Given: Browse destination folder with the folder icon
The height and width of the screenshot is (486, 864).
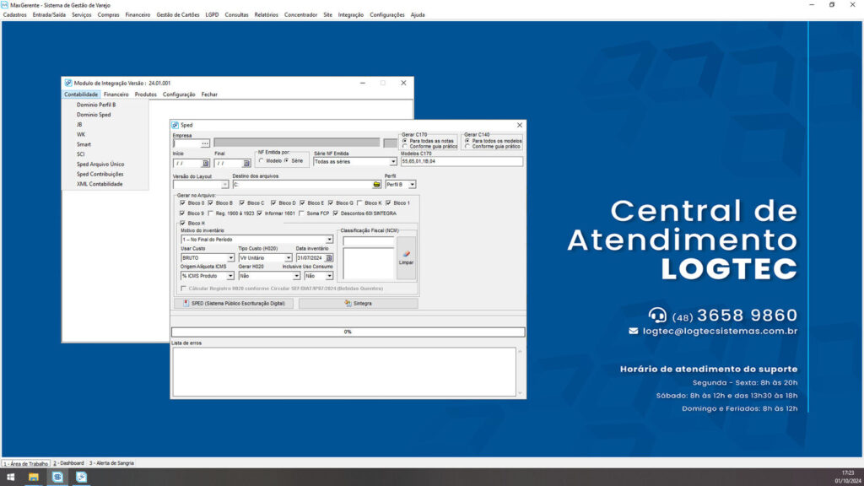Looking at the screenshot, I should 376,185.
